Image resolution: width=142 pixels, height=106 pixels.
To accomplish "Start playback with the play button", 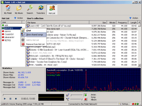I will (5, 99).
